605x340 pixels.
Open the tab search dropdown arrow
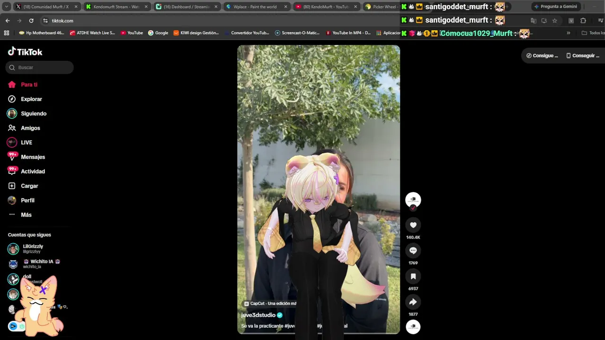coord(6,7)
